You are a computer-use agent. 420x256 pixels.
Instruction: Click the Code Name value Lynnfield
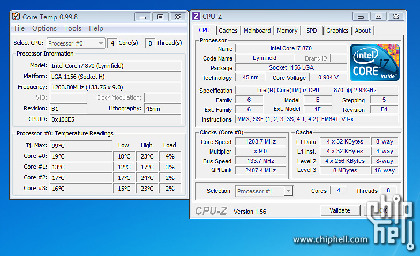point(265,58)
